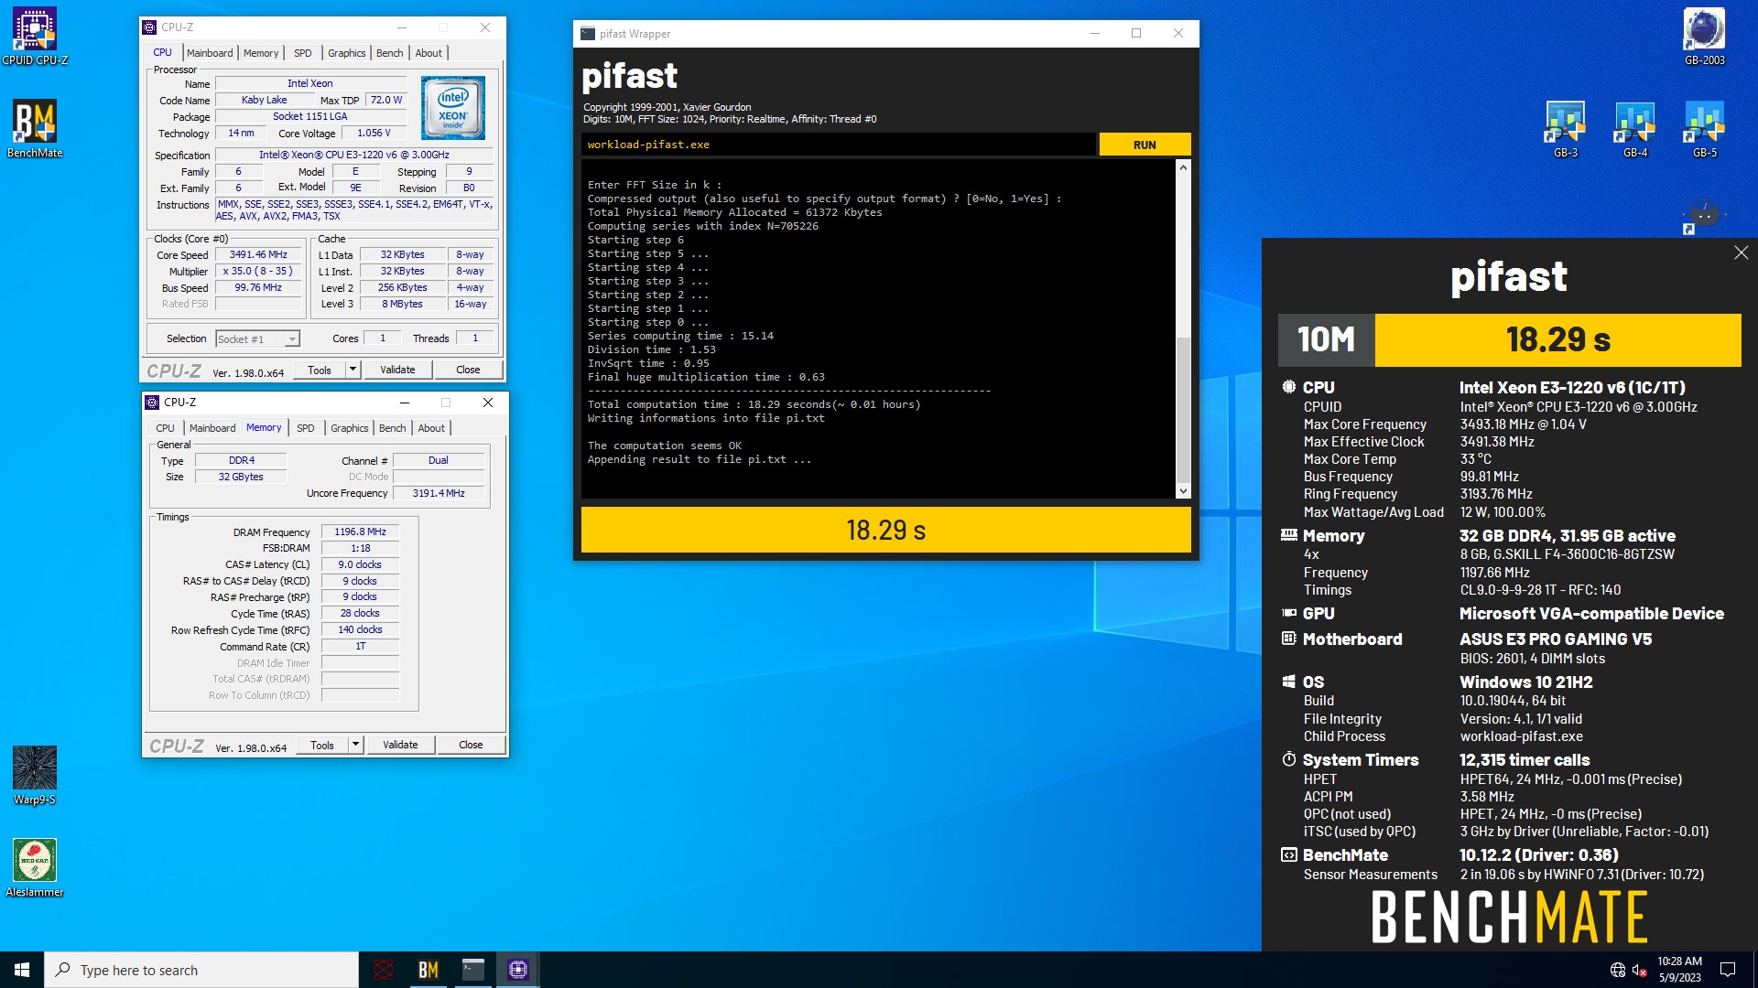Click the multiplier x 35.0 value field
This screenshot has width=1758, height=988.
click(258, 272)
